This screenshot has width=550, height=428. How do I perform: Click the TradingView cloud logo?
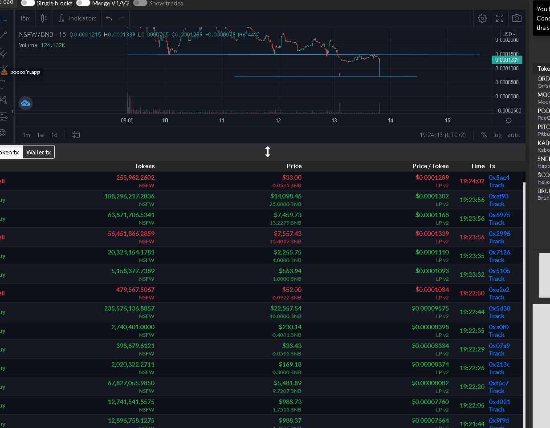[x=25, y=103]
